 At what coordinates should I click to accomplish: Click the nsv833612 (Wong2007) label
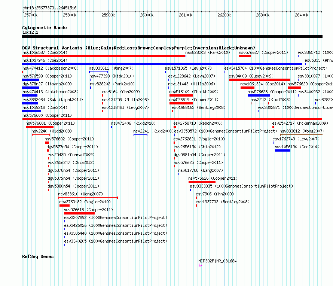coord(302,131)
